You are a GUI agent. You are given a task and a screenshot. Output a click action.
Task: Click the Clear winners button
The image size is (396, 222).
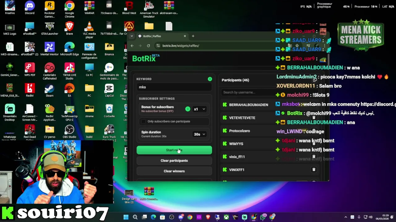tap(174, 171)
